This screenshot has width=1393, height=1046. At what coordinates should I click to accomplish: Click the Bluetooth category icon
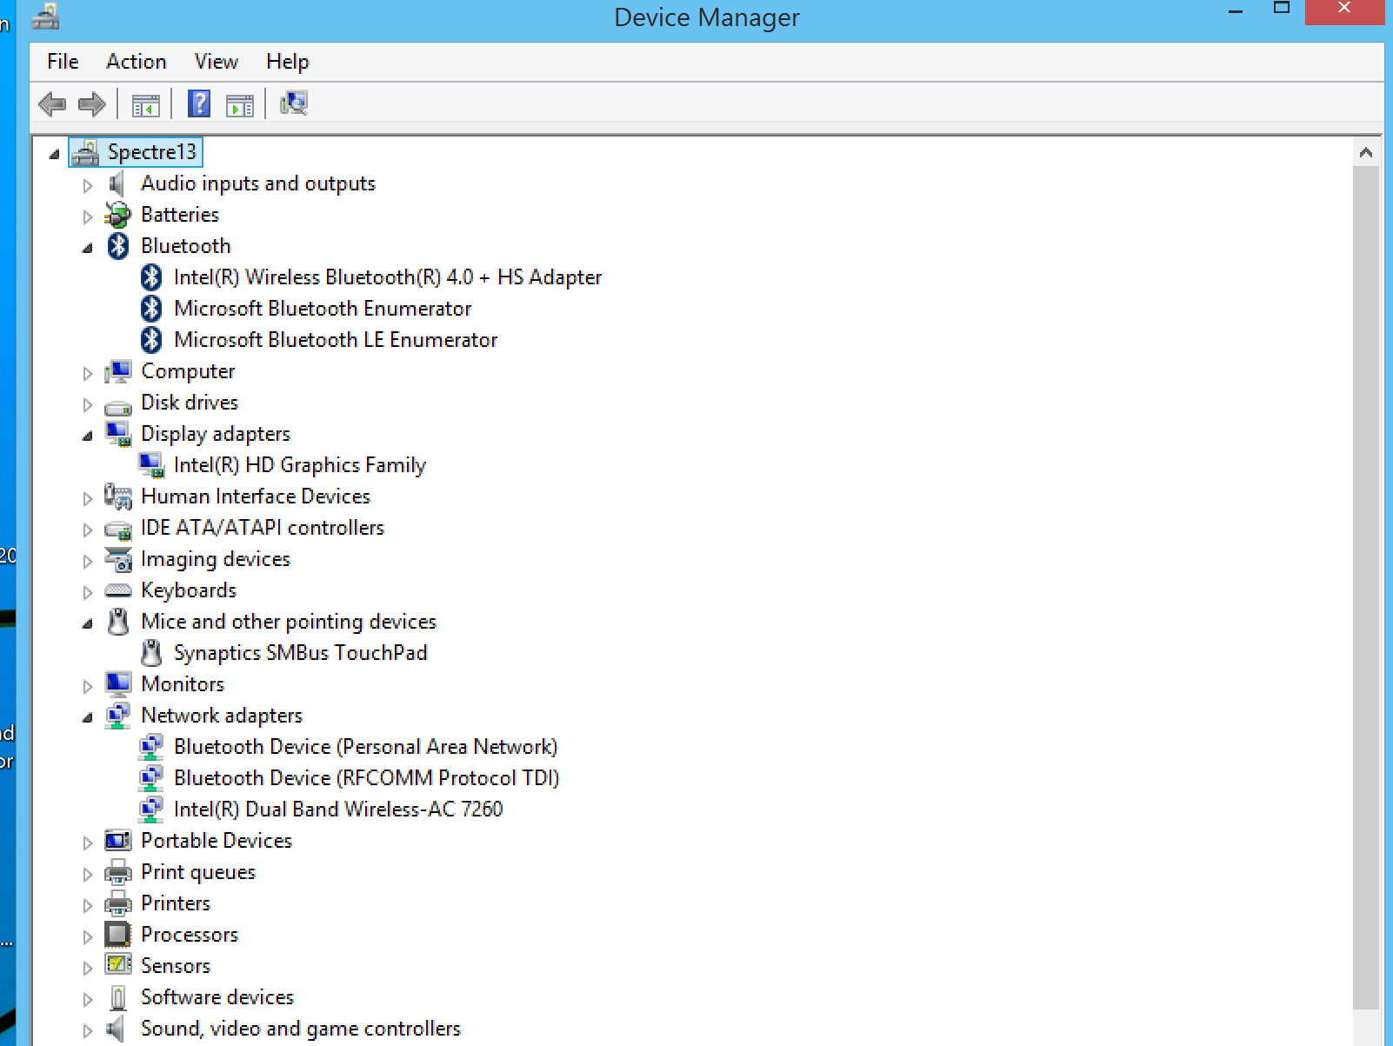tap(118, 246)
